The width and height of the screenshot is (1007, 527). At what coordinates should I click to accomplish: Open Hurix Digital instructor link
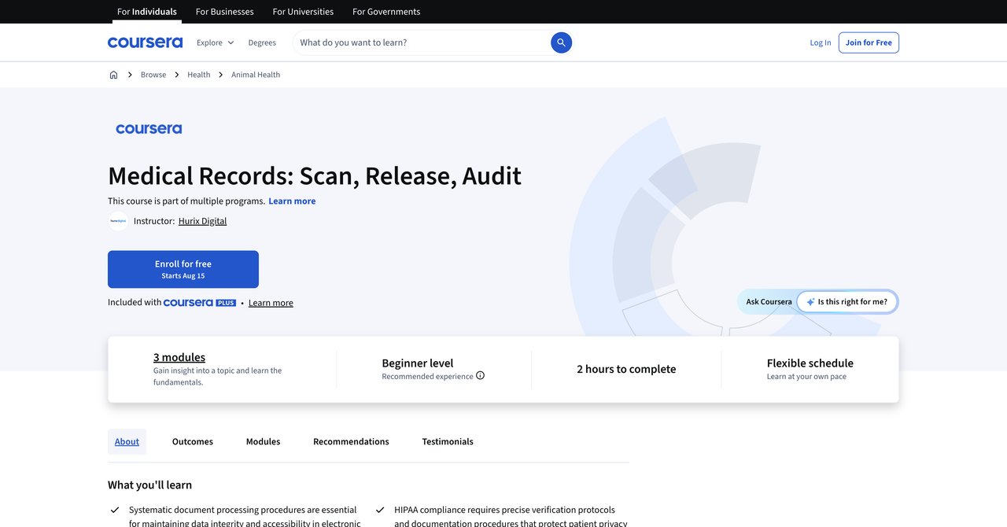(x=202, y=221)
